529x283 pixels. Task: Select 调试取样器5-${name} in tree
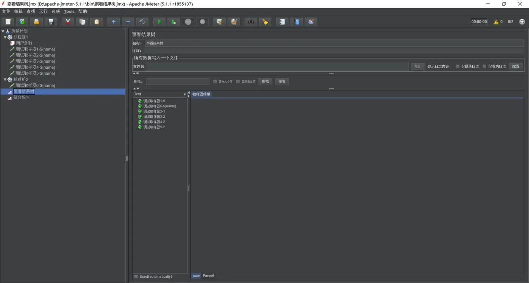point(36,74)
